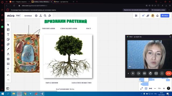Screen dimensions: 172x96
Task: Open the Miro apps panel icon
Action: pyautogui.click(x=136, y=16)
